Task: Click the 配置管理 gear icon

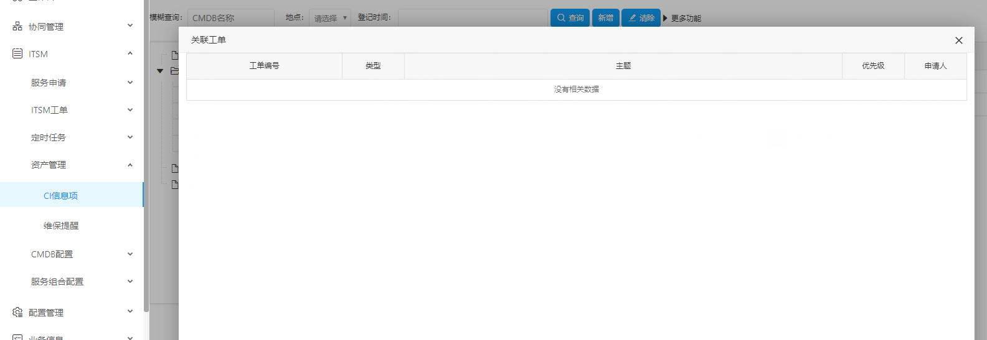Action: click(17, 312)
